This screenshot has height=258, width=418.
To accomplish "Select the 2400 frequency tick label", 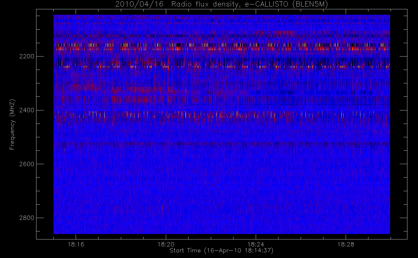I will pyautogui.click(x=27, y=110).
